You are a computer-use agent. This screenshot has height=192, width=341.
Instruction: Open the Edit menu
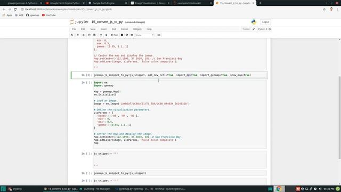pyautogui.click(x=83, y=29)
